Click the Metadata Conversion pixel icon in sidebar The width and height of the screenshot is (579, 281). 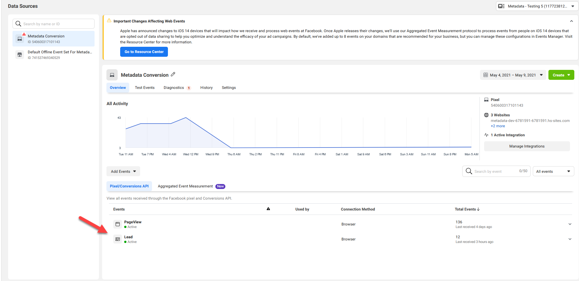click(20, 39)
